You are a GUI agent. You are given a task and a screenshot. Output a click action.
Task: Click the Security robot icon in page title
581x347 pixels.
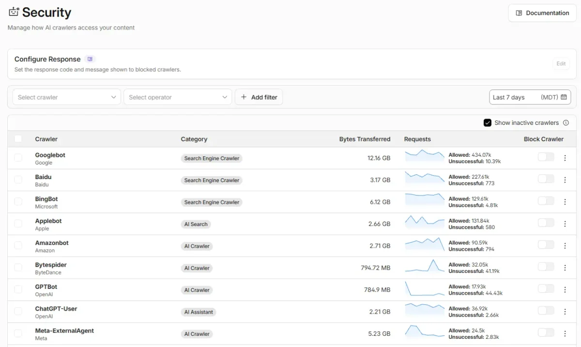(14, 12)
